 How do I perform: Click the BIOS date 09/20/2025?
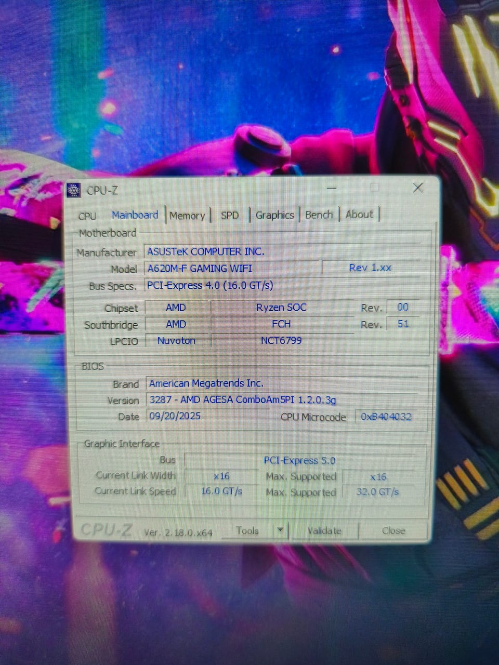click(207, 416)
